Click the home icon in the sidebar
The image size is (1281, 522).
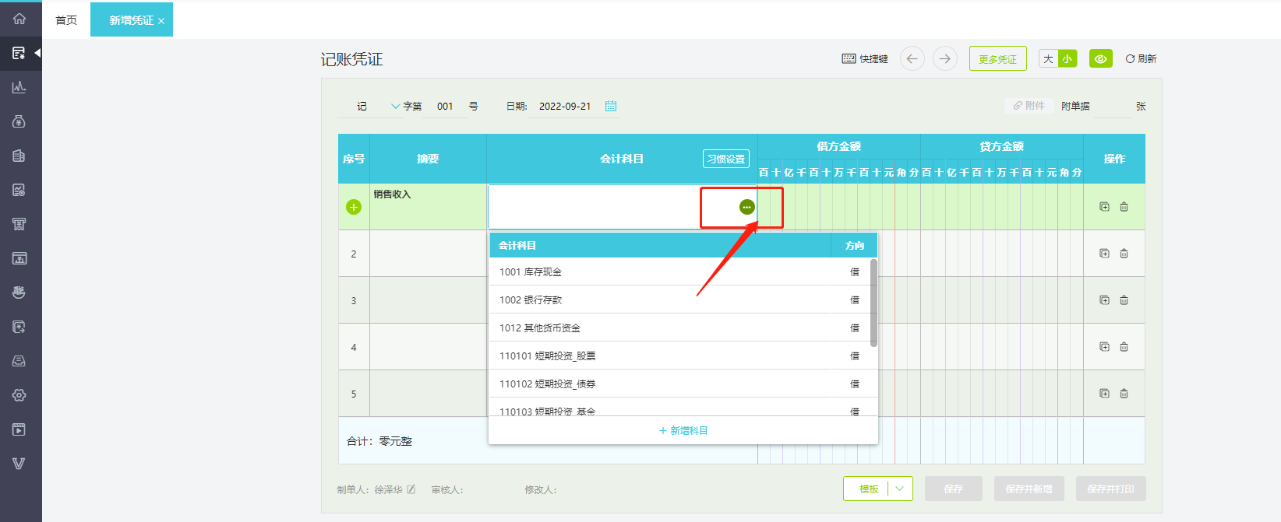click(19, 19)
